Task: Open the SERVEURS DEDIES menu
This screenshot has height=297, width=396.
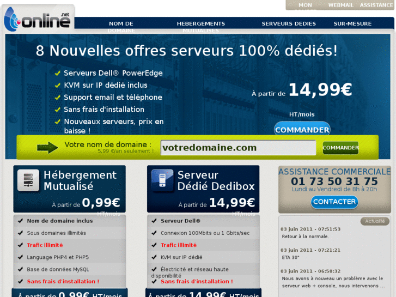Action: 289,24
